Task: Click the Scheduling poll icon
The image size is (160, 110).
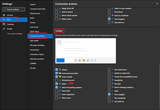Action: 60,80
